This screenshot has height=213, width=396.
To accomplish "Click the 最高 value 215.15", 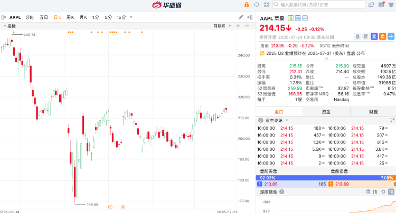I will pos(296,66).
